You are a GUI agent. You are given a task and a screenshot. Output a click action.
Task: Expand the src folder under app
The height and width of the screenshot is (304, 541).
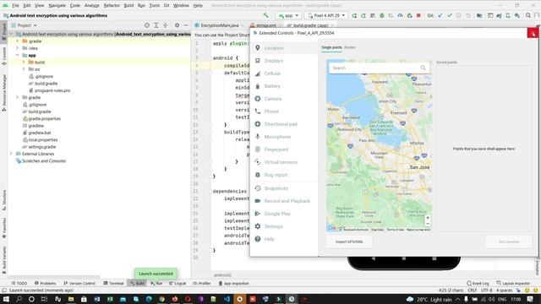24,69
